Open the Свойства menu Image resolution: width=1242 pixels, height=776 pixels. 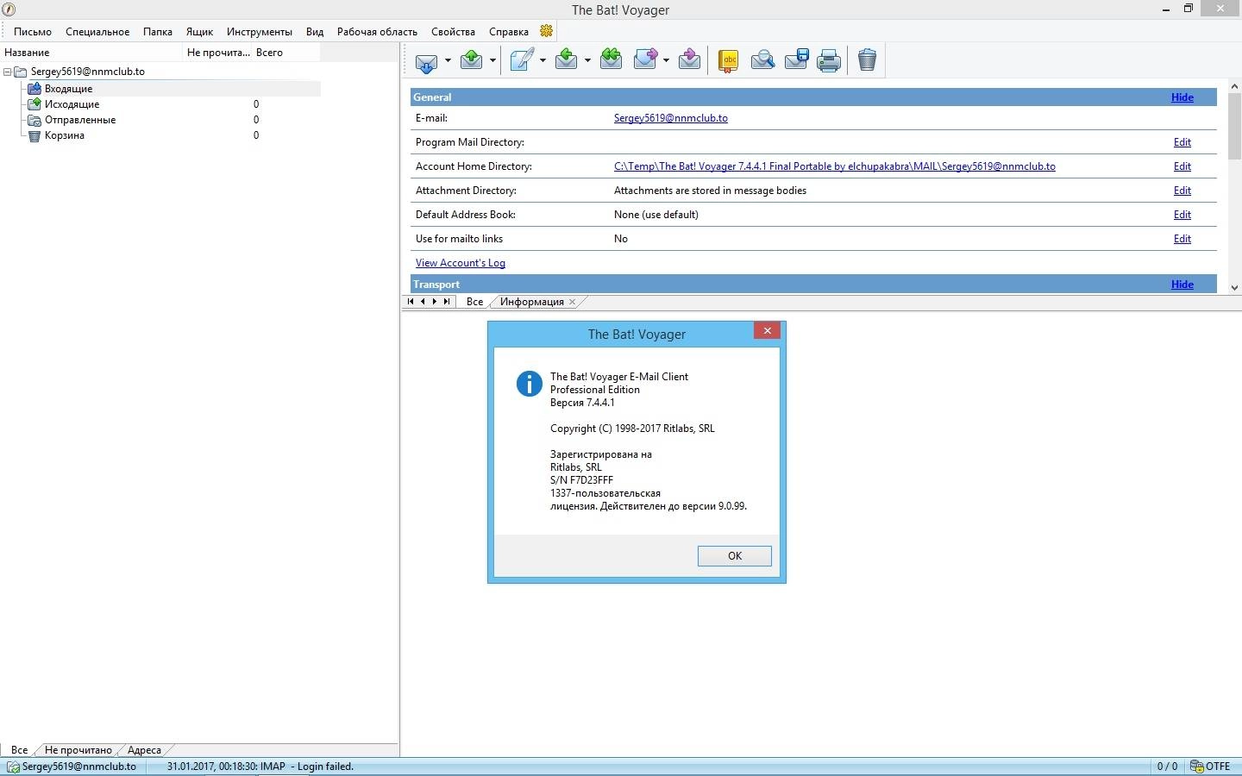pos(453,32)
